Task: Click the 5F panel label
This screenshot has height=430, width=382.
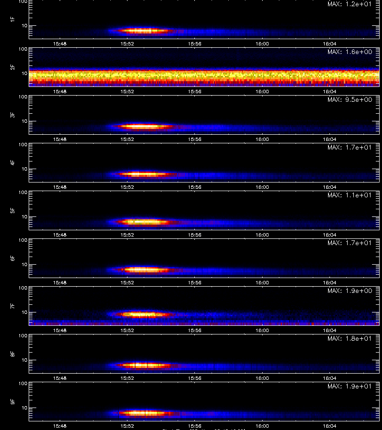Action: [x=12, y=210]
